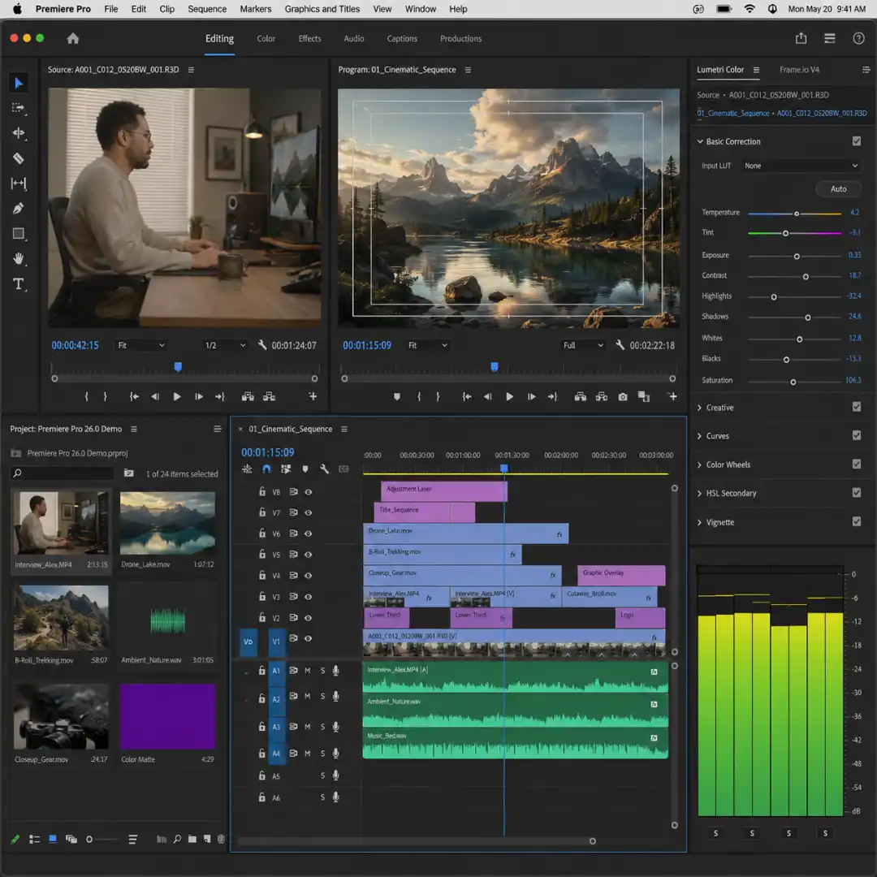Select the Type tool

(x=19, y=284)
